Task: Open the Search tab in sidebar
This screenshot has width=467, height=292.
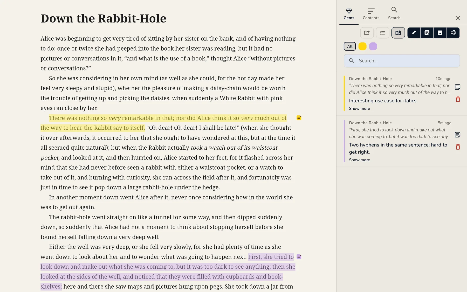Action: click(394, 13)
